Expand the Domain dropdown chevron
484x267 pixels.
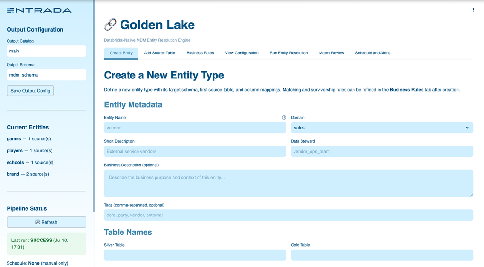pos(467,128)
